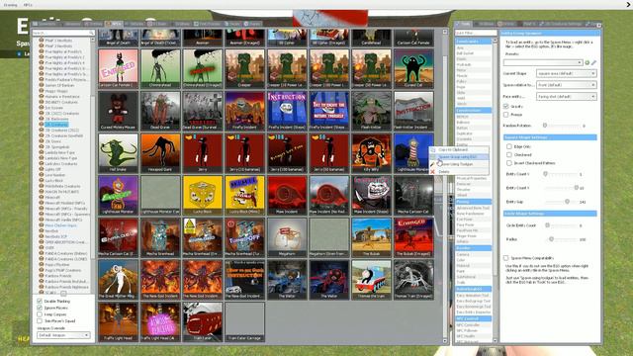
Task: Select the Train Eater Carriage tile
Action: [244, 321]
